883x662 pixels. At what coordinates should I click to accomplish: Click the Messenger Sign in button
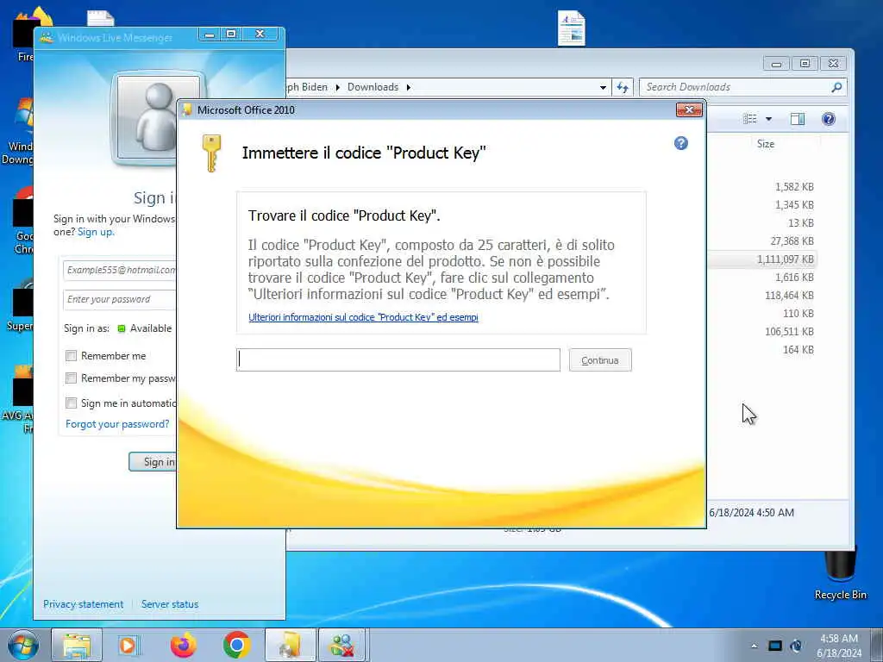153,462
